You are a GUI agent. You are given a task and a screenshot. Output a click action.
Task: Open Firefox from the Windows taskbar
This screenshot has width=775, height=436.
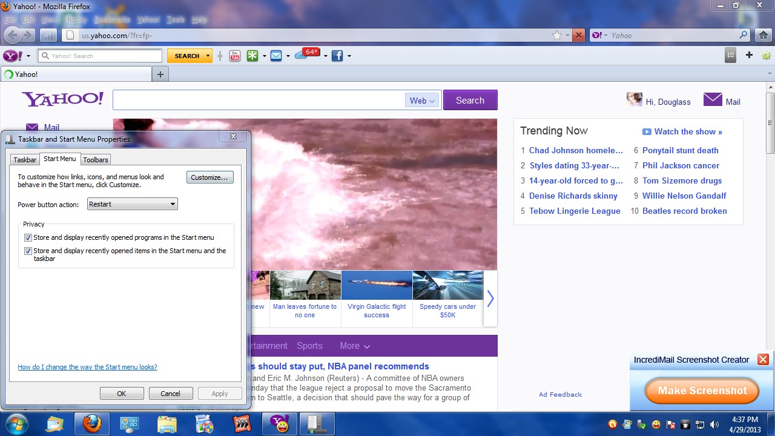pyautogui.click(x=92, y=424)
